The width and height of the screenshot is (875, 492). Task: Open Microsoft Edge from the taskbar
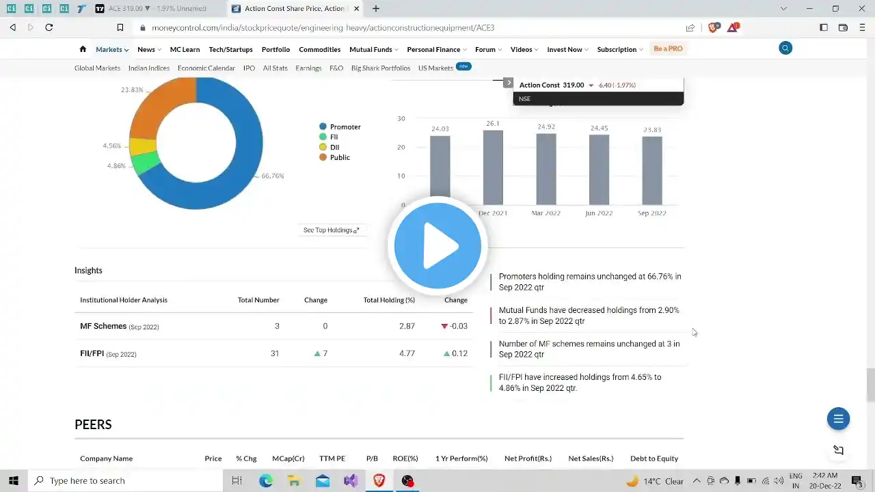coord(266,481)
